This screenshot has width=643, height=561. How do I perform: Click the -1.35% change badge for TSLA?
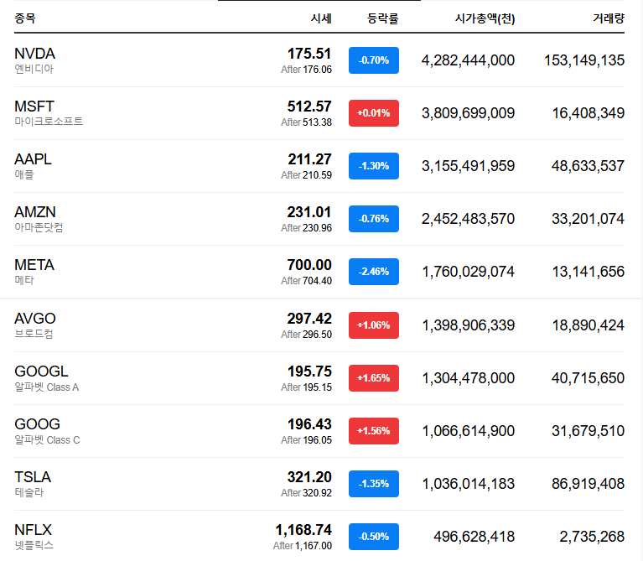coord(374,485)
